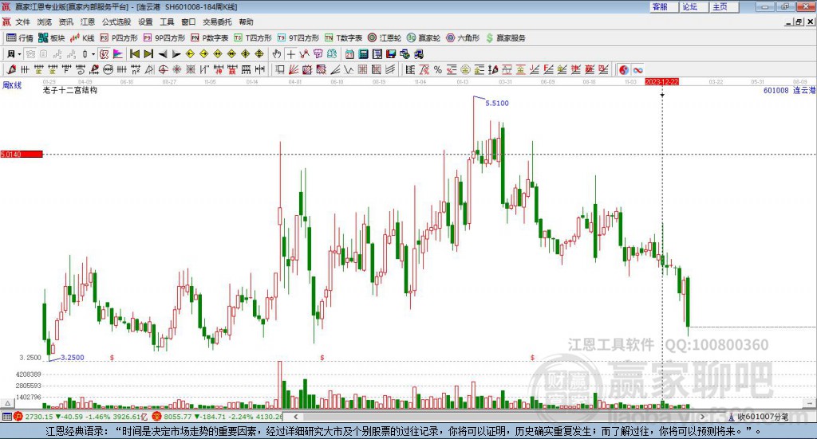The width and height of the screenshot is (817, 439).
Task: Click the 3.2500 low price label
Action: (x=73, y=358)
